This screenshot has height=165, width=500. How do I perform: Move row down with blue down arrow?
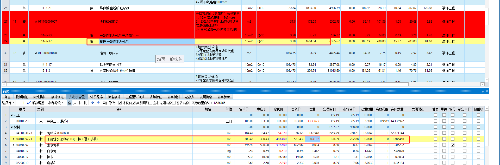(x=98, y=103)
